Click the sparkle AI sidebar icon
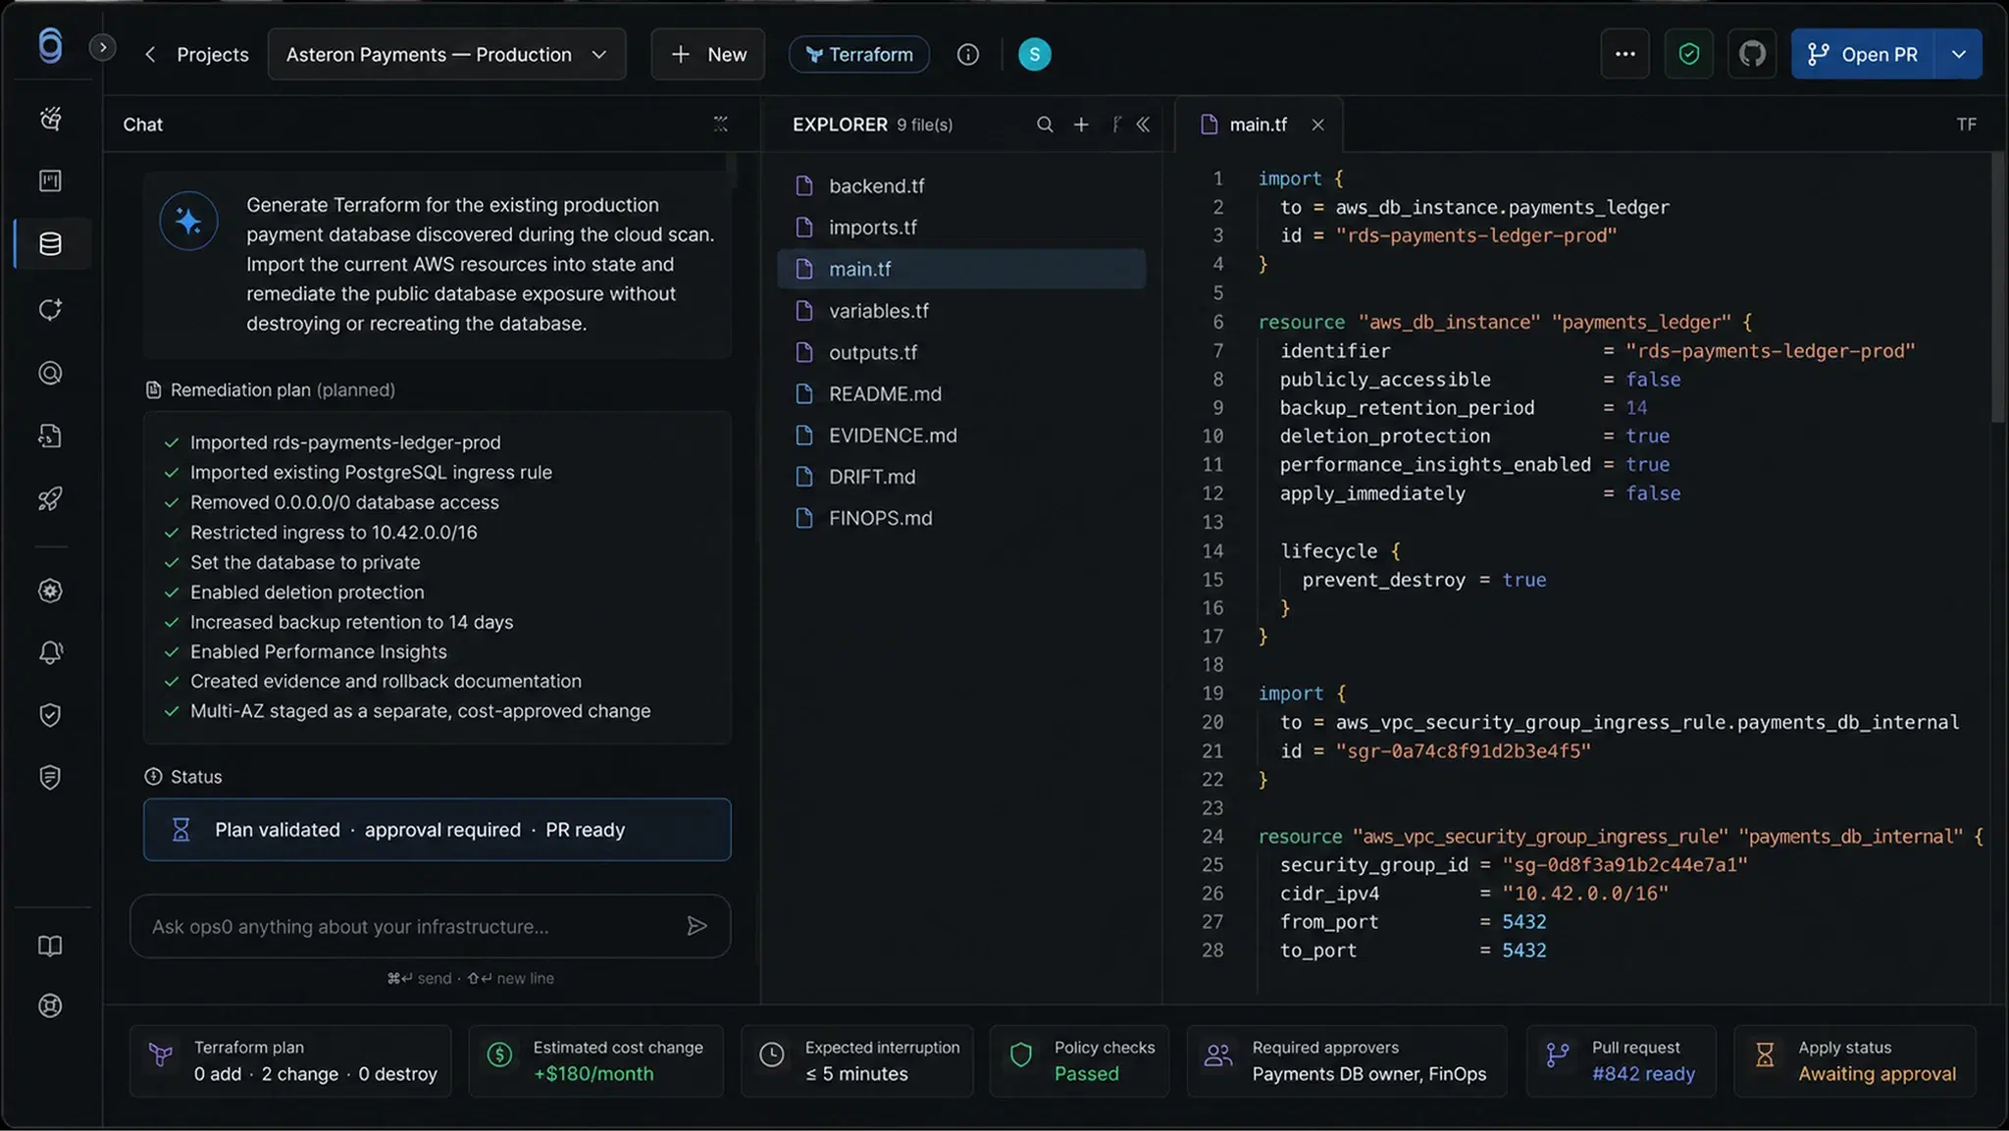The image size is (2009, 1131). [50, 118]
